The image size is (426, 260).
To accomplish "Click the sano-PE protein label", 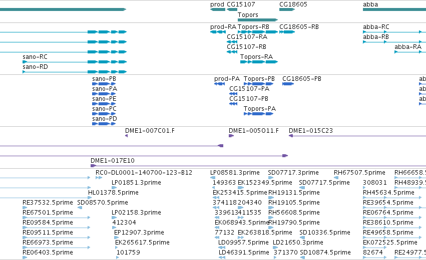I will tap(104, 99).
